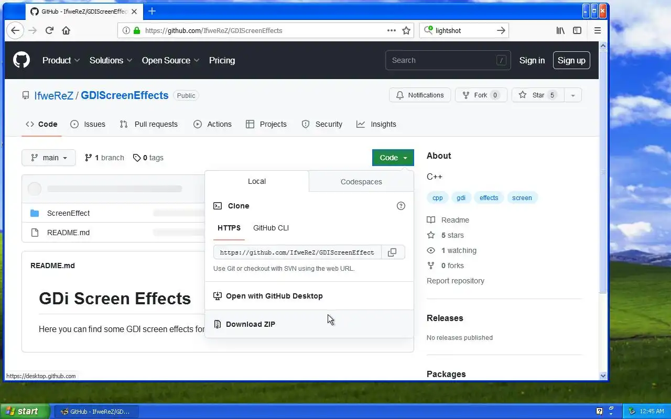Open a new browser tab with plus
The width and height of the screenshot is (671, 419).
[152, 11]
